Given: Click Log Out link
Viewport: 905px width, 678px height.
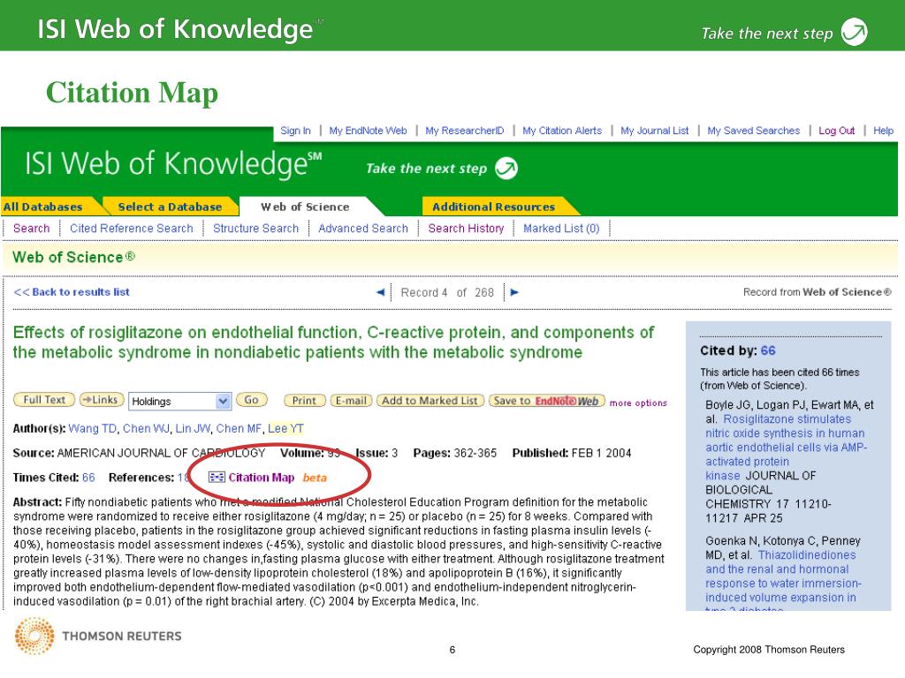Looking at the screenshot, I should coord(836,131).
